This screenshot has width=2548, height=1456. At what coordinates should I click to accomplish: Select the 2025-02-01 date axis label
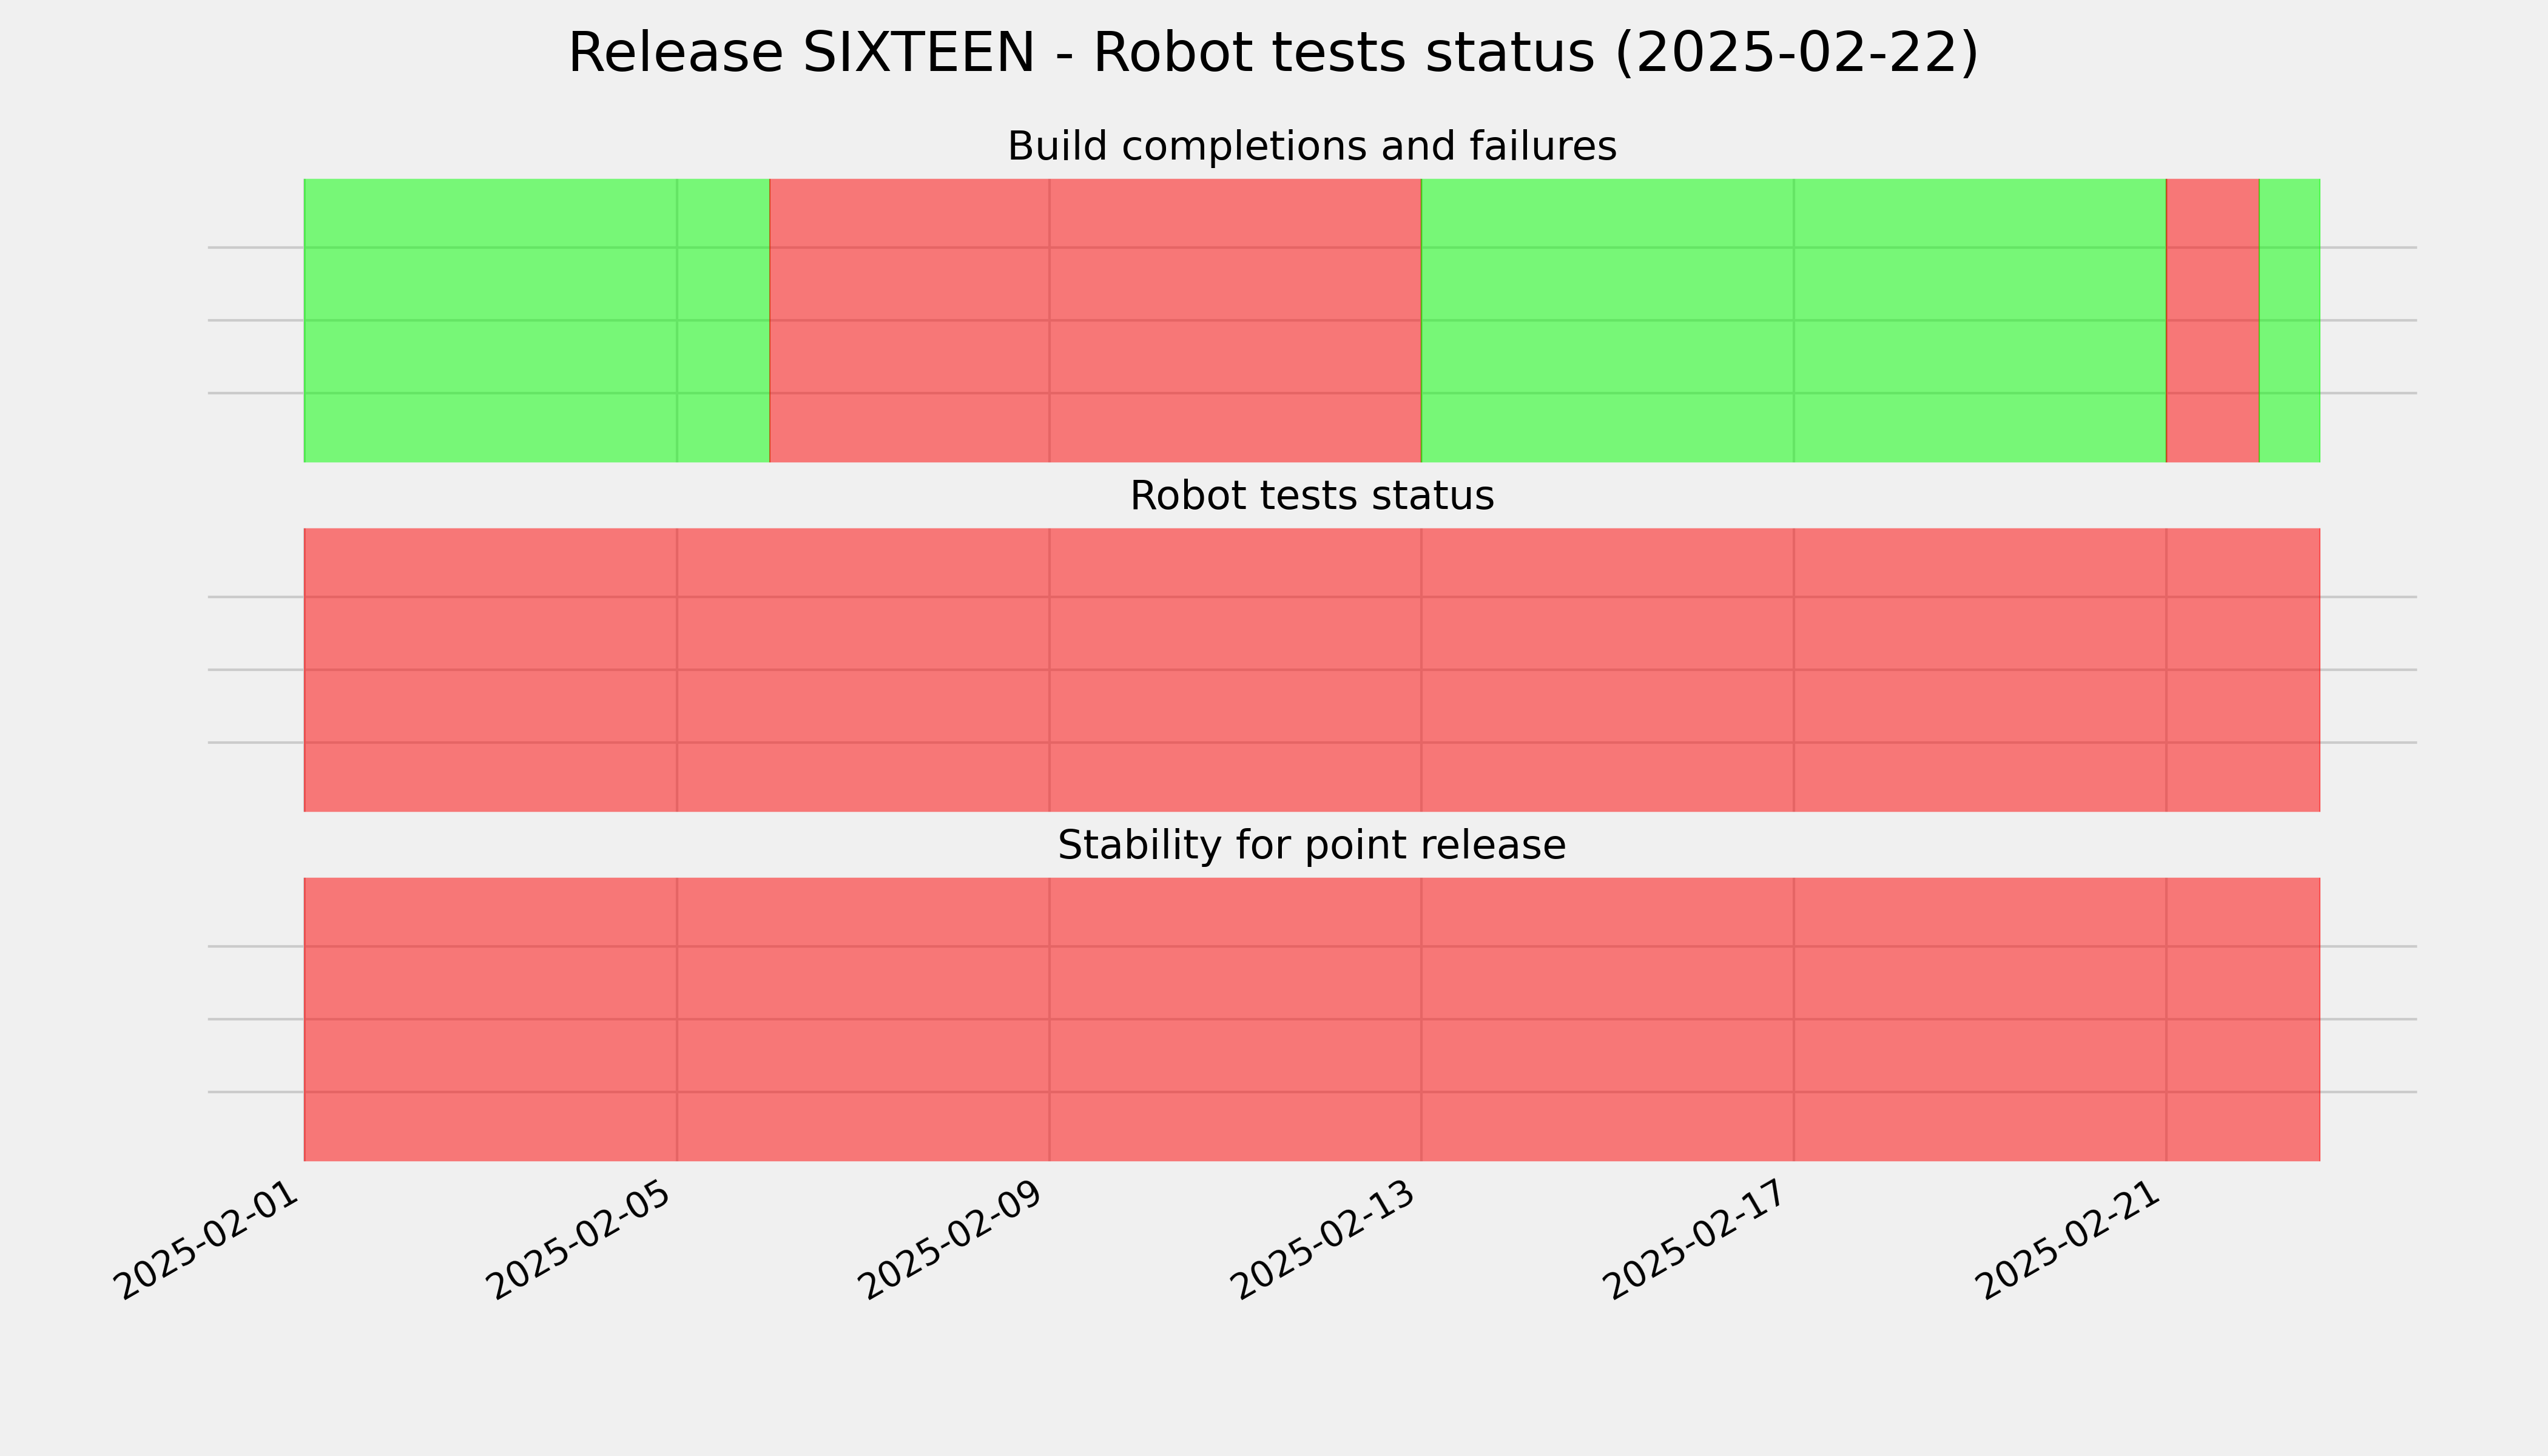click(207, 1239)
